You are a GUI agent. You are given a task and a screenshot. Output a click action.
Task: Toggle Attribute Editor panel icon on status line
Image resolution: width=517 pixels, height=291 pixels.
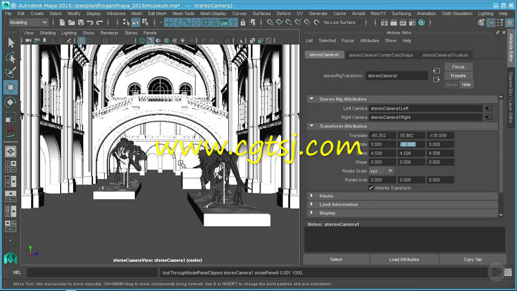click(491, 23)
